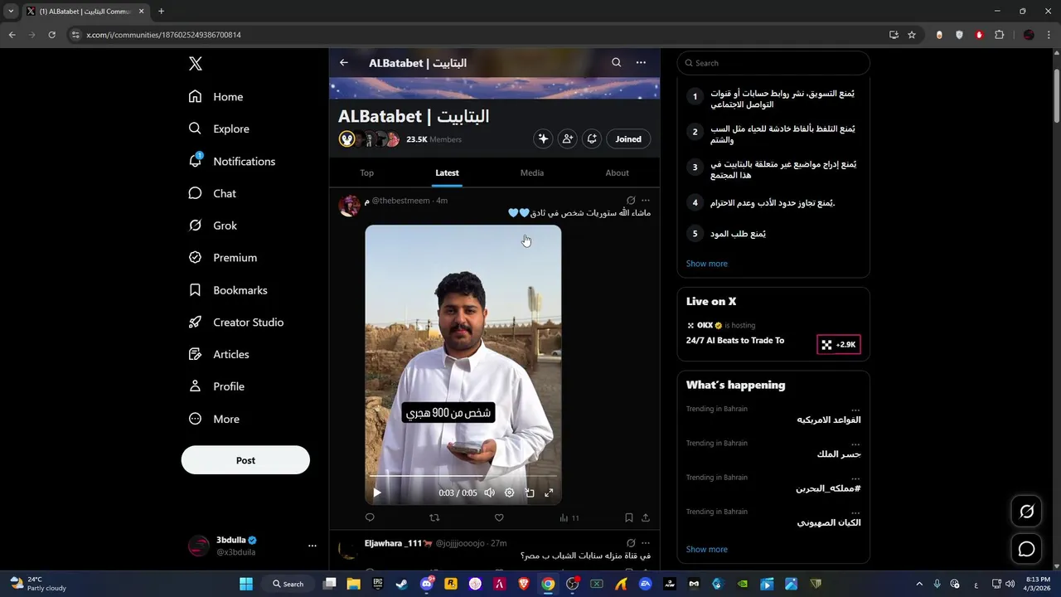Mute the video sound
Viewport: 1061px width, 597px height.
(489, 493)
